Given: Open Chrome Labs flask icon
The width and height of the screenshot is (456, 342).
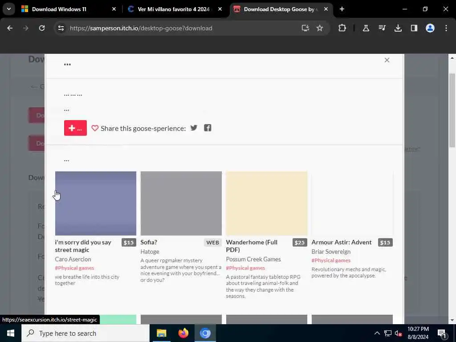Looking at the screenshot, I should pos(366,28).
